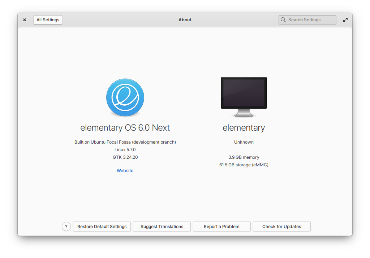The image size is (370, 258).
Task: Check for Updates
Action: [x=281, y=226]
